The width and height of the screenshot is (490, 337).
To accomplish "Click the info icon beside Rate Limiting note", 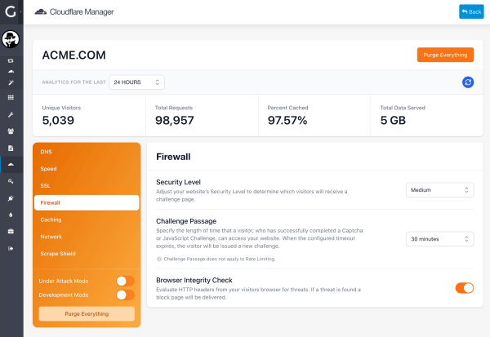I will (159, 259).
